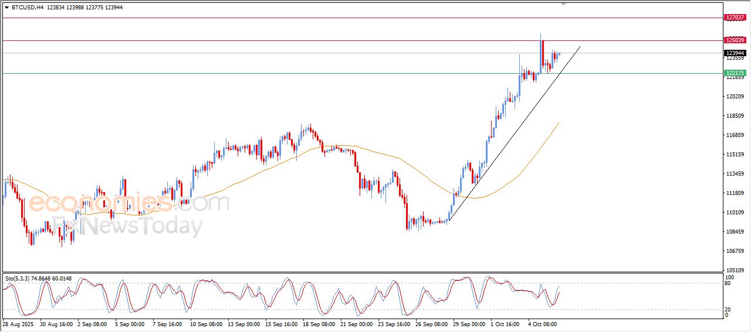751x332 pixels.
Task: Click the 4 Oct 08:00 time label
Action: point(542,324)
